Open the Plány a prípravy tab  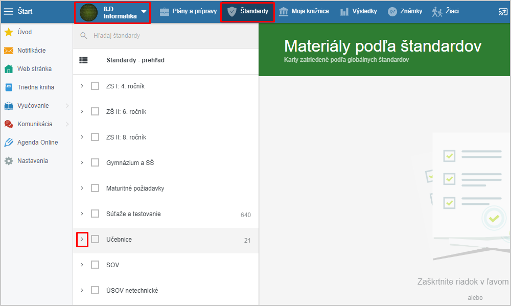point(188,11)
